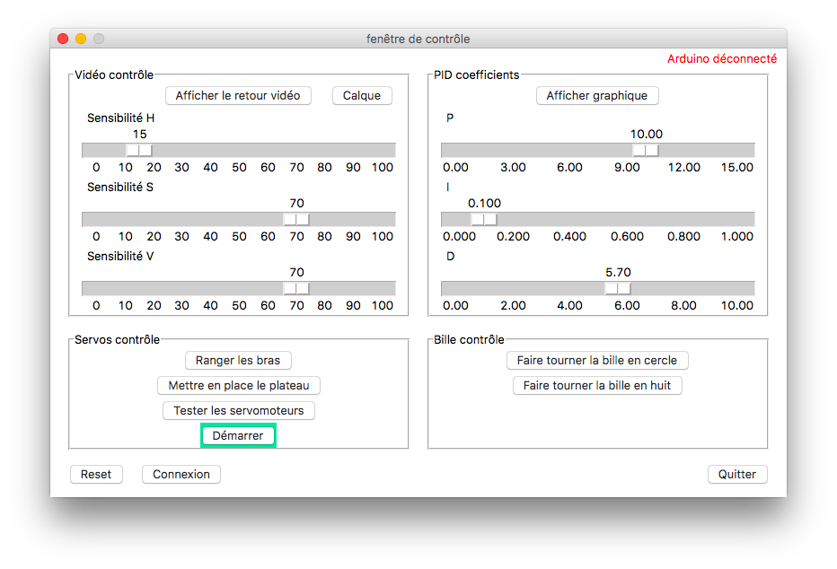Click the Reset button
This screenshot has height=569, width=837.
click(x=96, y=475)
